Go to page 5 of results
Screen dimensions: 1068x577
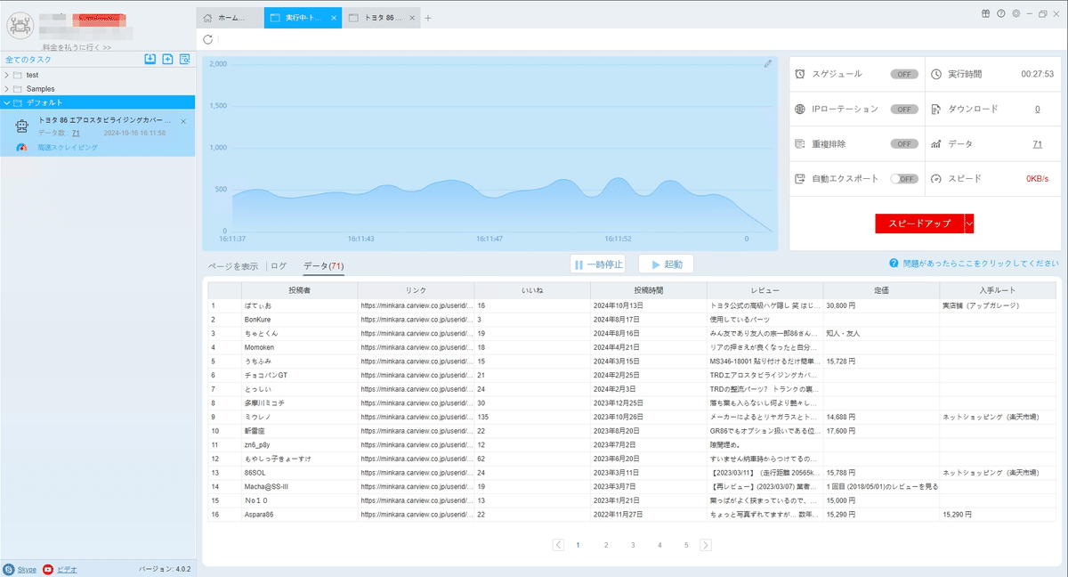point(686,545)
